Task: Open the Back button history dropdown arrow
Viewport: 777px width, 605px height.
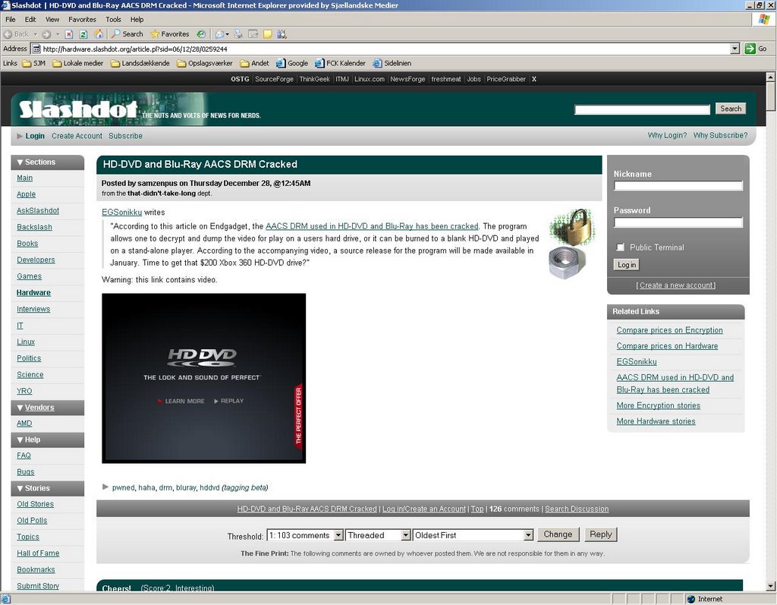Action: 36,34
